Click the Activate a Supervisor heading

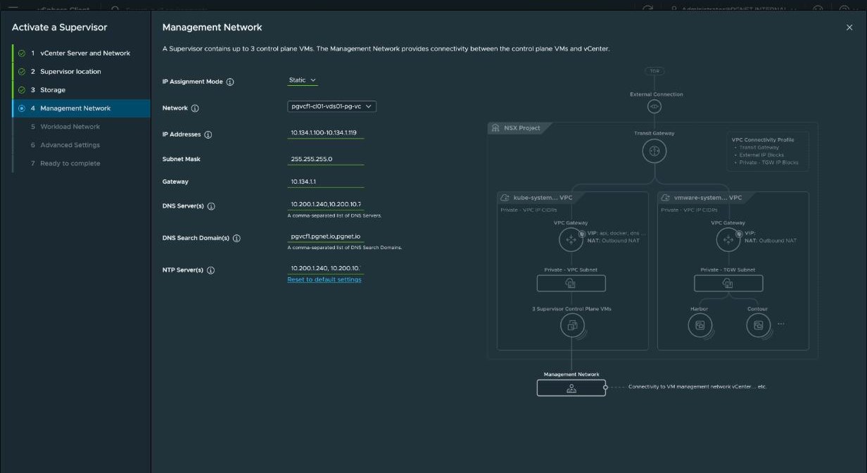(59, 27)
